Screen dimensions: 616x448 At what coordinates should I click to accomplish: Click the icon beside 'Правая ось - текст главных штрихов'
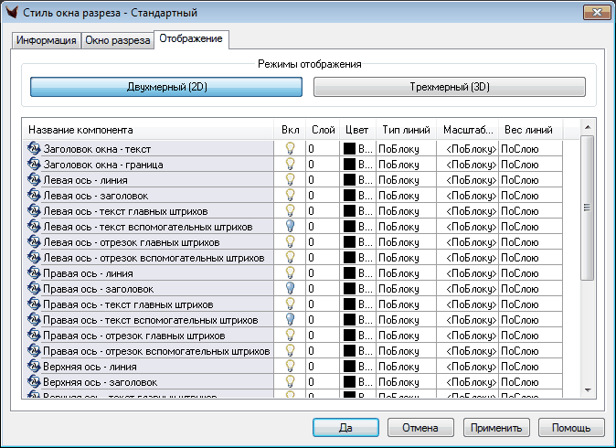[x=35, y=304]
